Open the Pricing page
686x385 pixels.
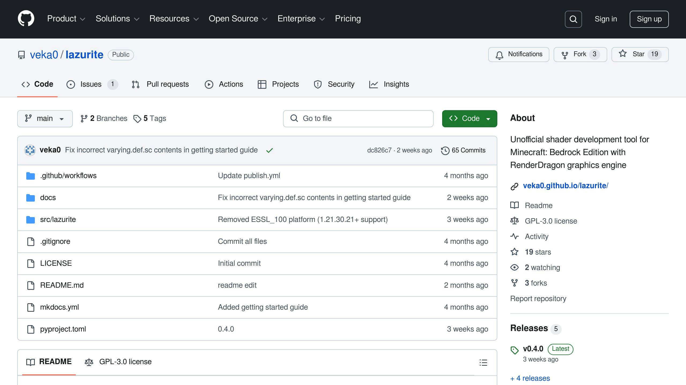click(348, 19)
